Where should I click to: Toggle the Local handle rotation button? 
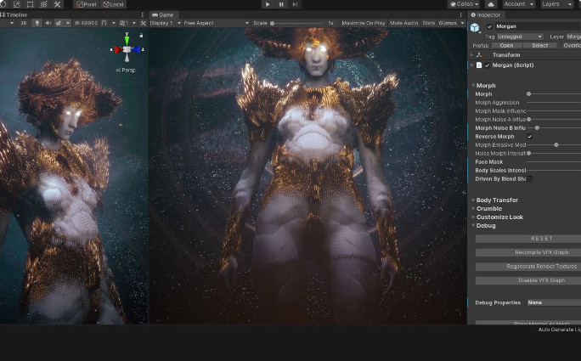[113, 4]
